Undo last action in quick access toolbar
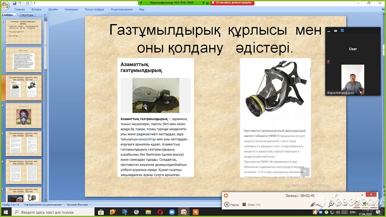This screenshot has width=386, height=217. click(20, 3)
